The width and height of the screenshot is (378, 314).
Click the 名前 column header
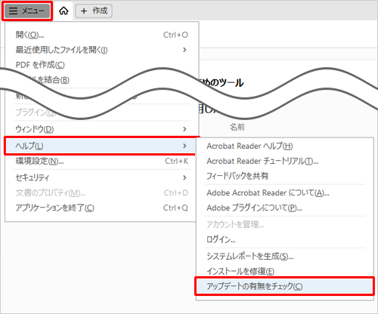point(237,127)
